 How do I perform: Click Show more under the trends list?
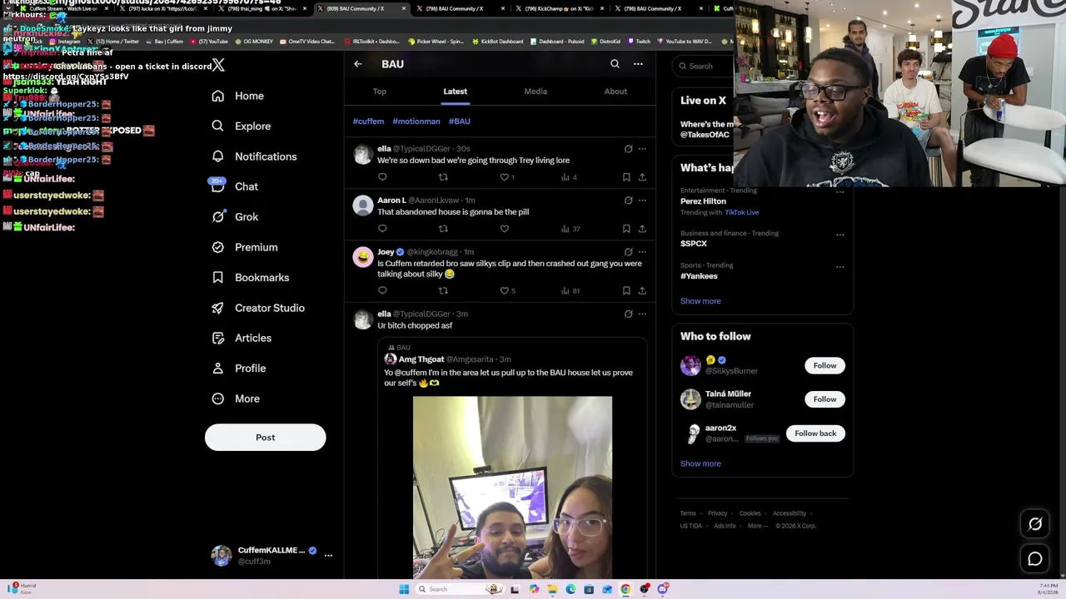tap(700, 301)
